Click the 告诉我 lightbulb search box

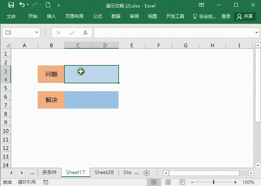pos(204,16)
